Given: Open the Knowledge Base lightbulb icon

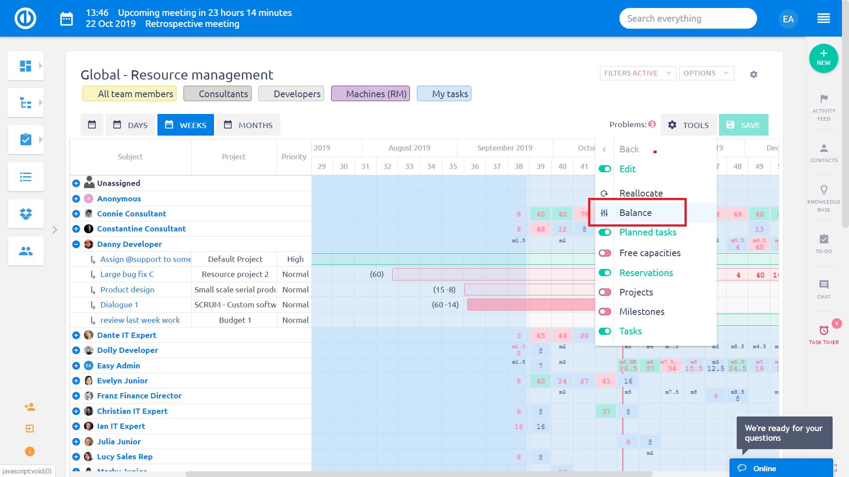Looking at the screenshot, I should [823, 190].
